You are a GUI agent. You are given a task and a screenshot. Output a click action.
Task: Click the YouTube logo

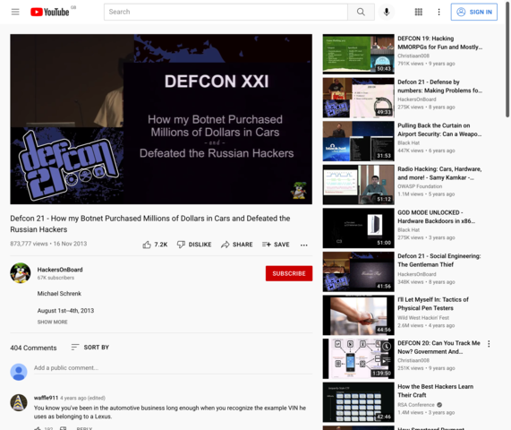pos(50,12)
